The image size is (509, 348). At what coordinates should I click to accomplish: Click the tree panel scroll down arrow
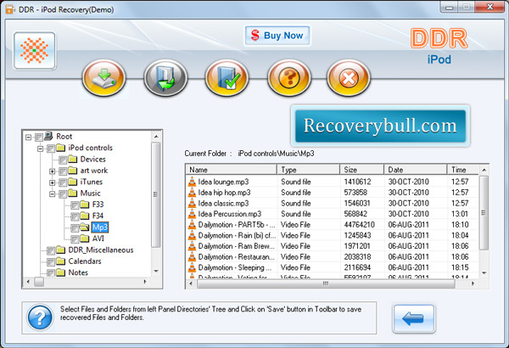coord(156,271)
